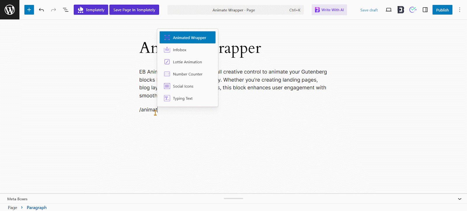The height and width of the screenshot is (211, 467).
Task: Select Animated Wrapper from block suggestions
Action: [x=188, y=38]
